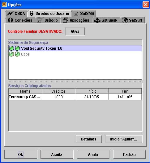This screenshot has width=150, height=163.
Task: Click the overlapping windows icon on Aplicações tab
Action: [66, 20]
